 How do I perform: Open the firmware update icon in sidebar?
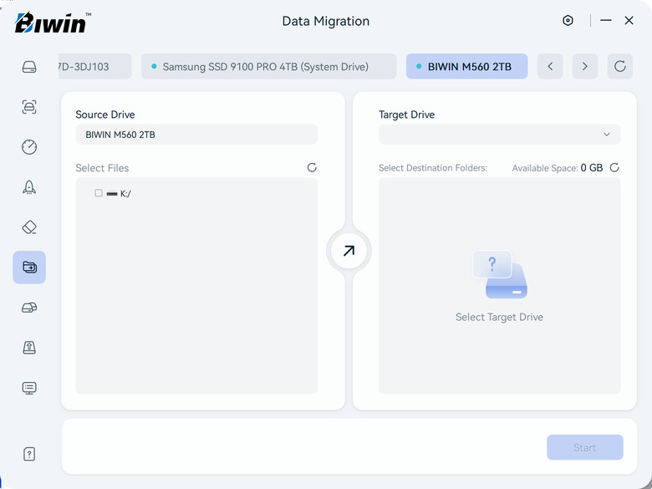29,347
